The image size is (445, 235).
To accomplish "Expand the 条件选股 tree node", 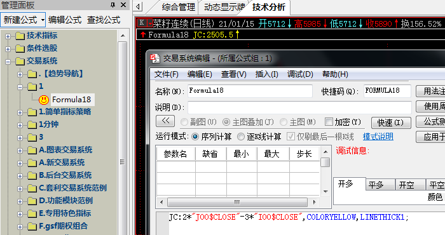I will [8, 49].
